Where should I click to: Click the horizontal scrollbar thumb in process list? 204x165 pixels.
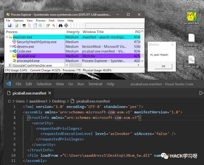pos(75,65)
